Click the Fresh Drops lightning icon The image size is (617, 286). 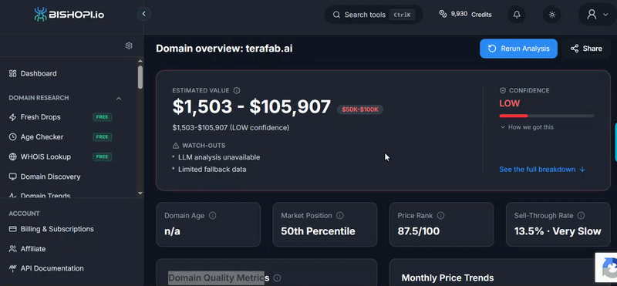tap(12, 117)
